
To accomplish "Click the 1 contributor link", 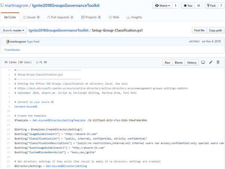I will (x=13, y=50).
